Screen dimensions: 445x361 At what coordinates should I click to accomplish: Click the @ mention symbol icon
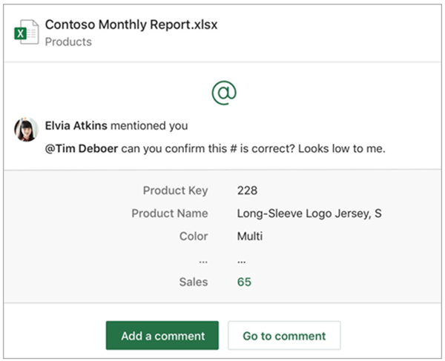point(223,92)
